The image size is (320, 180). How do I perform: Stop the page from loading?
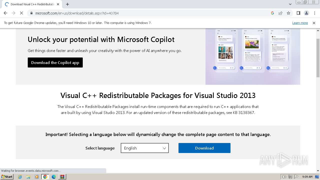tap(21, 13)
